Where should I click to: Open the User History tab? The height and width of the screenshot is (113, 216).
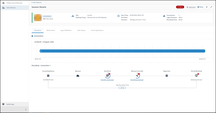coord(81,30)
